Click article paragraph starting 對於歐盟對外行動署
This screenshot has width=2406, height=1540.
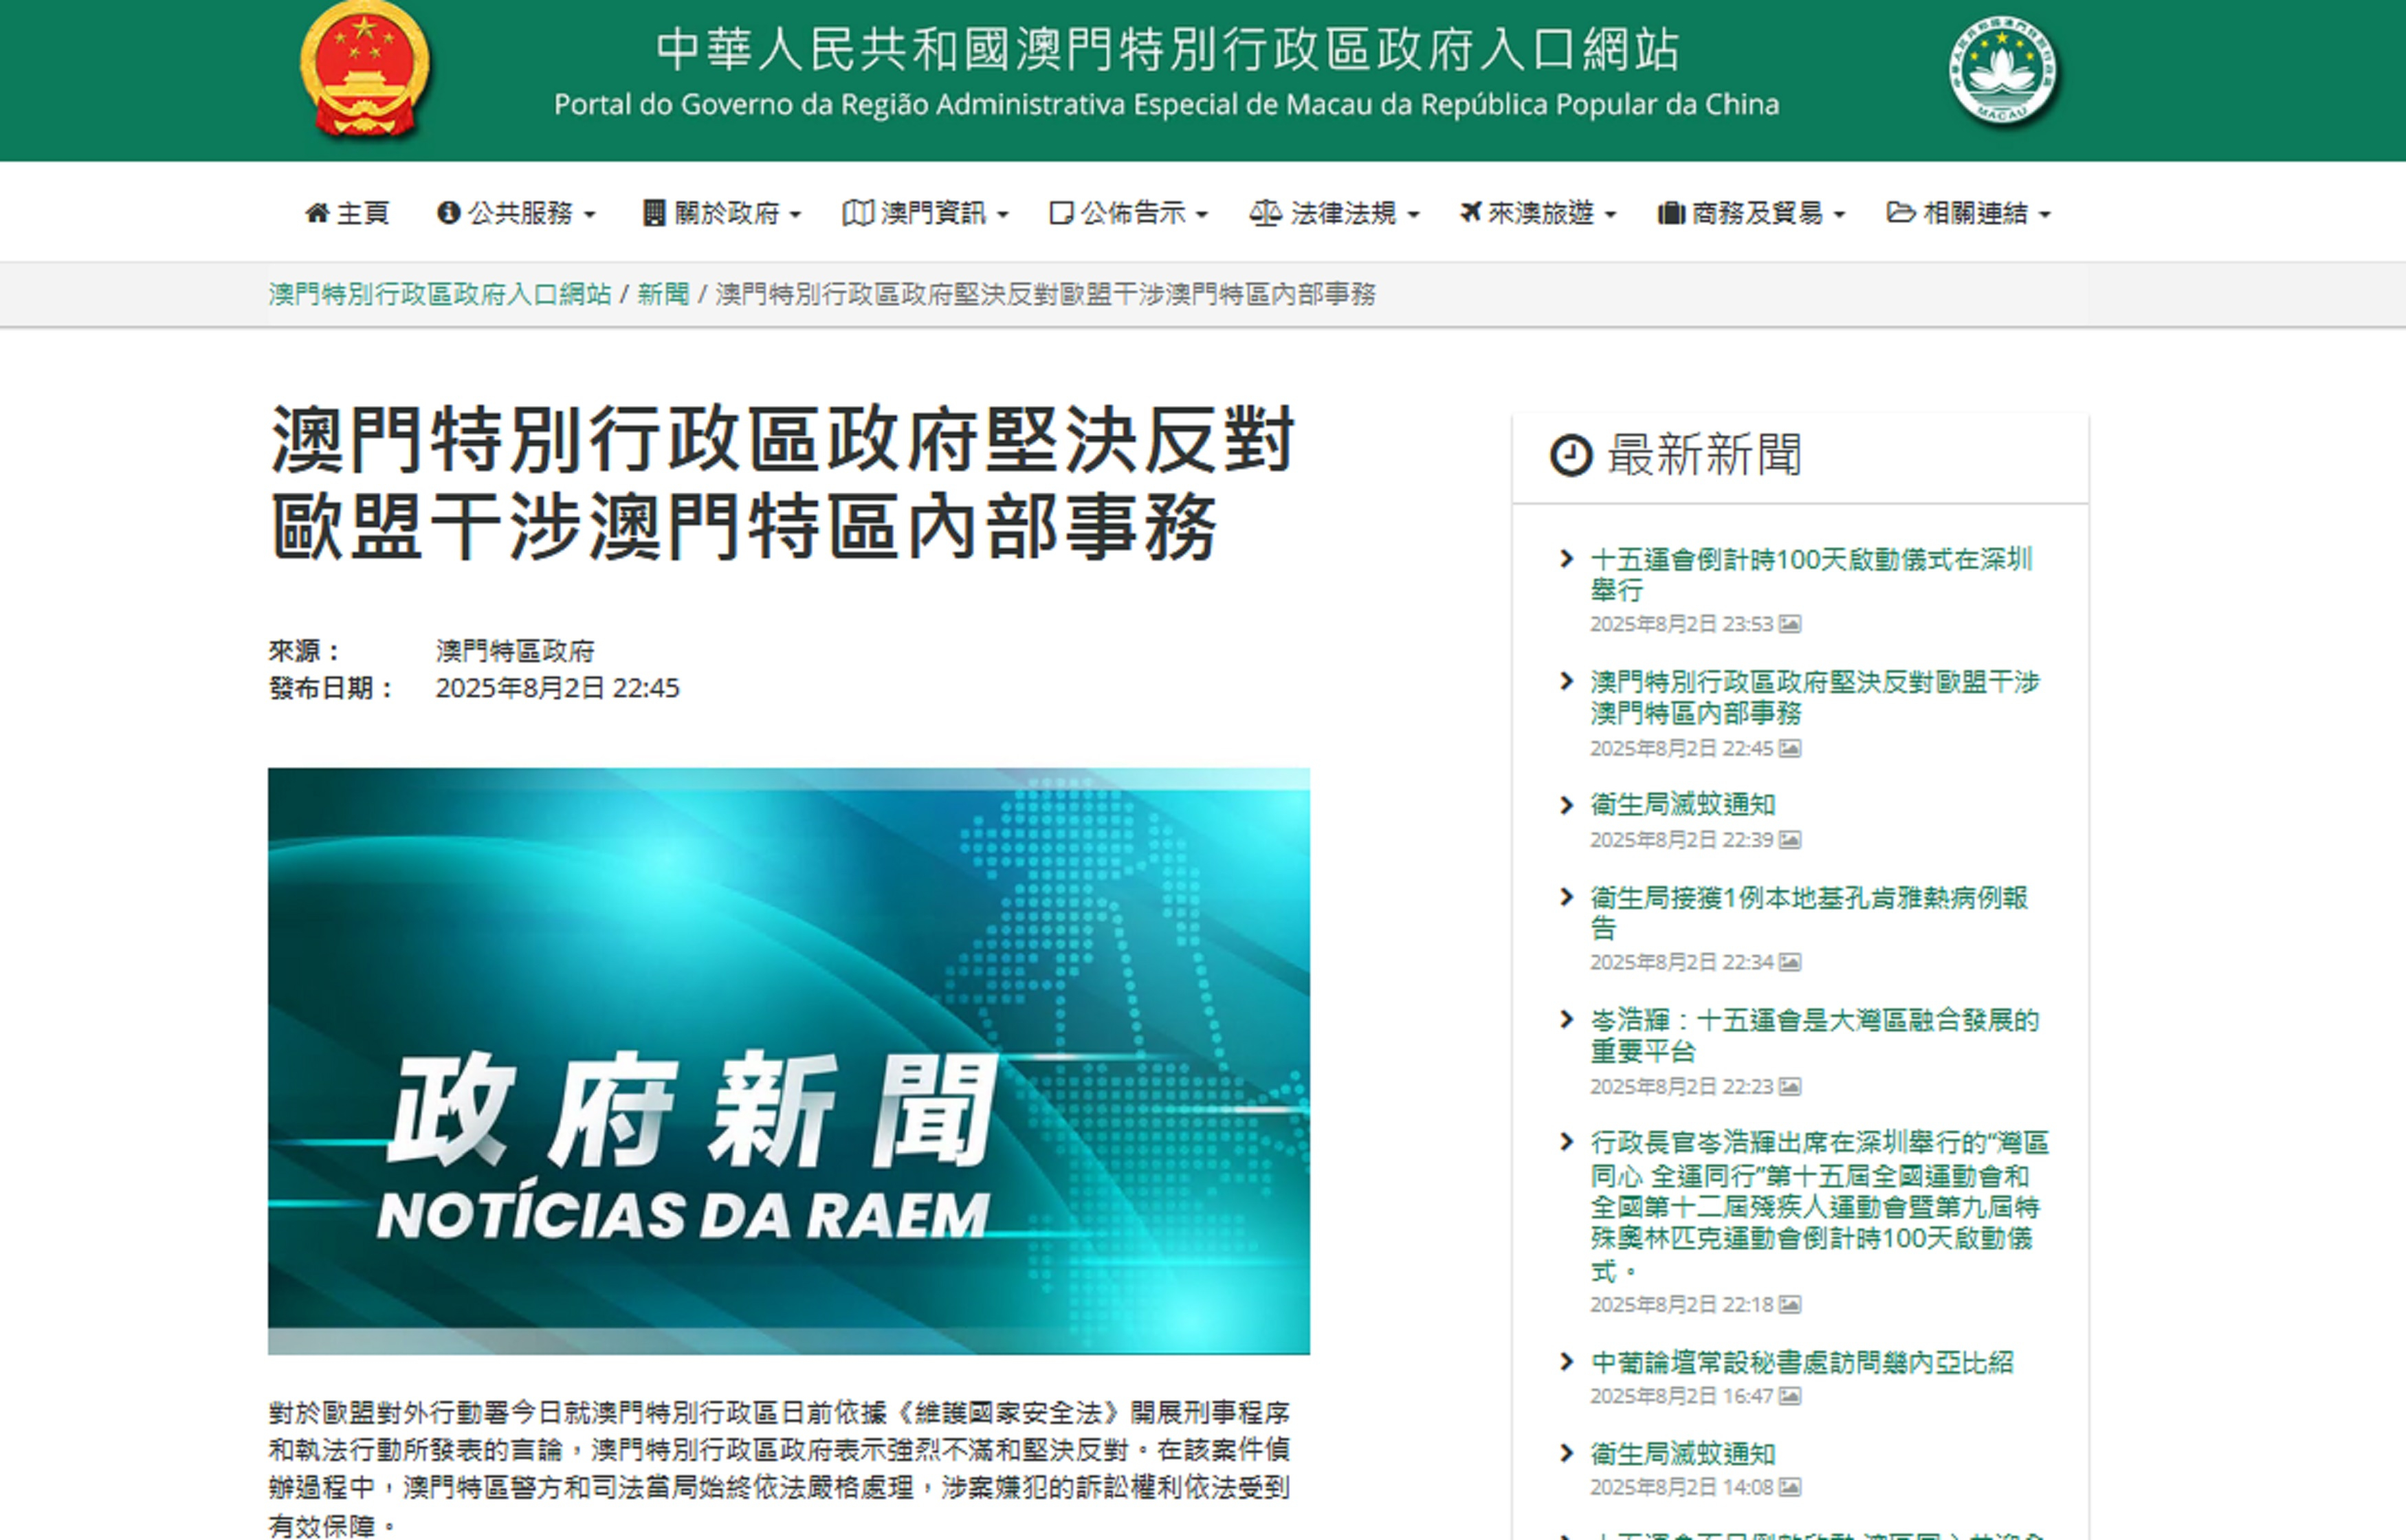[780, 1468]
